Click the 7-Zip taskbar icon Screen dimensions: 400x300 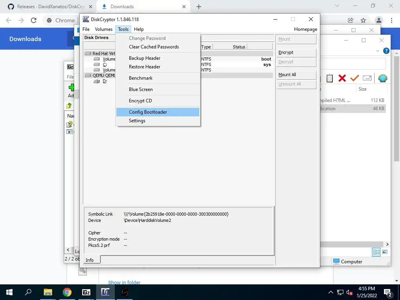point(86,292)
